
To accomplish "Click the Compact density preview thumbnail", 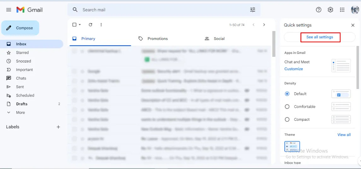I will click(341, 119).
